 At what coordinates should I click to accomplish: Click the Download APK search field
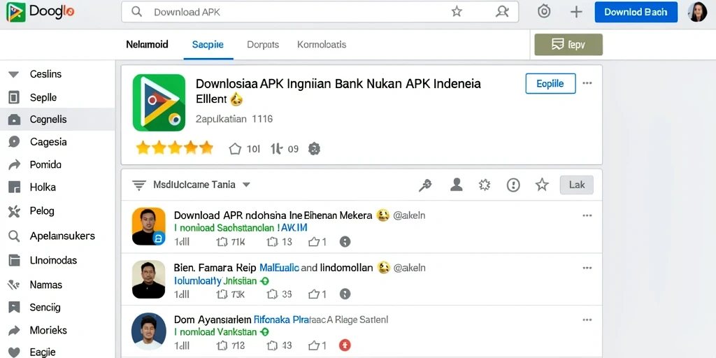click(320, 12)
